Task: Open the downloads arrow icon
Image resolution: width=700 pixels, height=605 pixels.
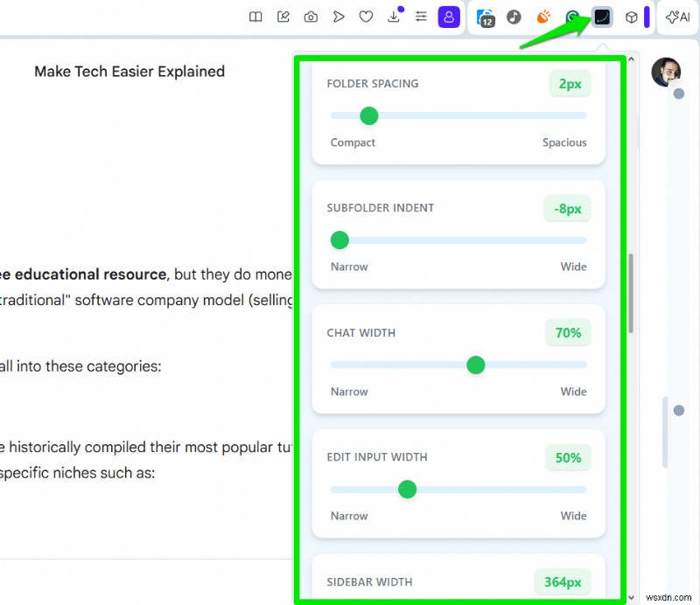Action: tap(394, 17)
